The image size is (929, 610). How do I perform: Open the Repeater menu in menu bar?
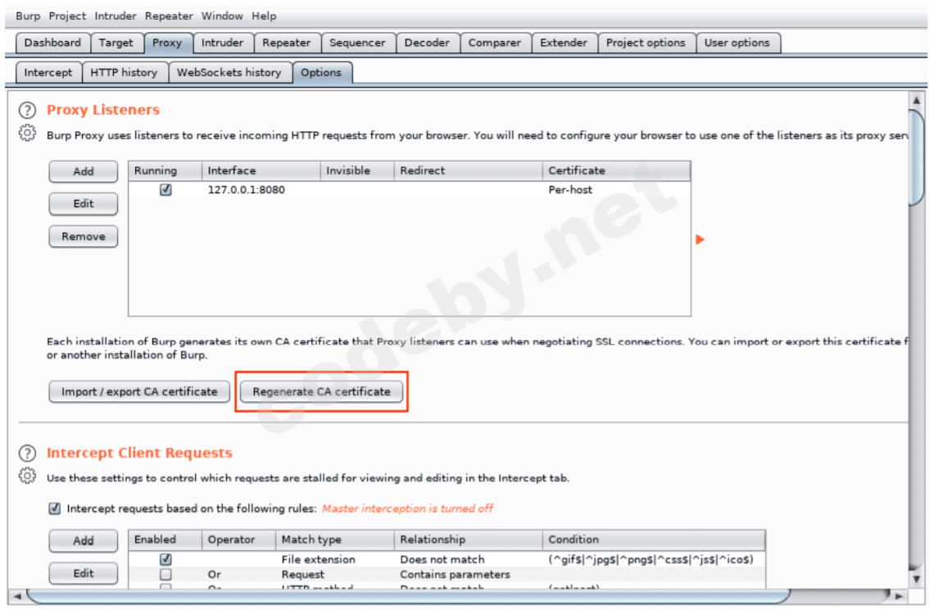[169, 16]
